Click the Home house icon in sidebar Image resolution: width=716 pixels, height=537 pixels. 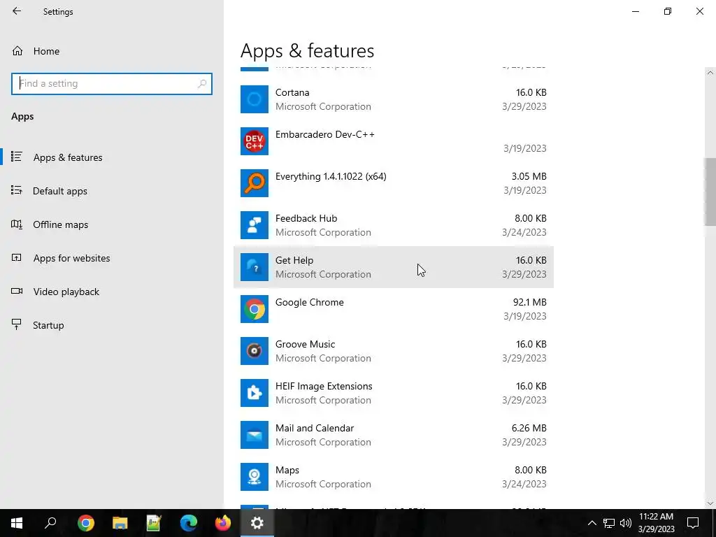[x=17, y=50]
